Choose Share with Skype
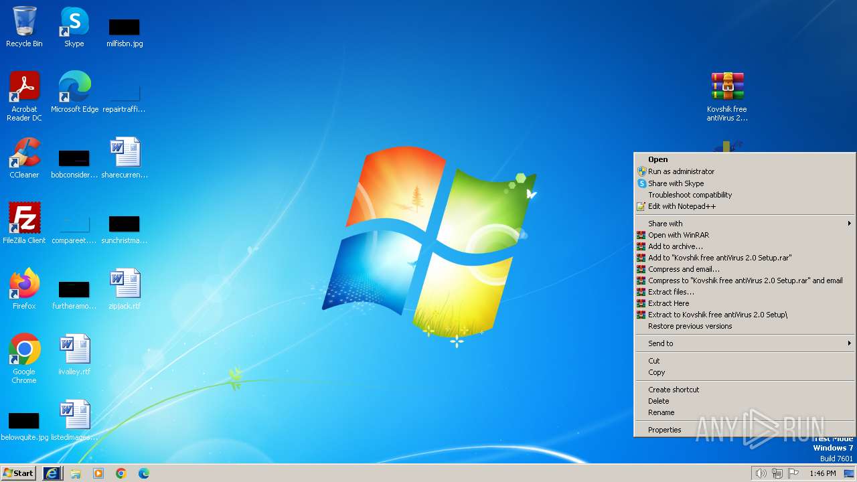The image size is (857, 482). point(745,183)
